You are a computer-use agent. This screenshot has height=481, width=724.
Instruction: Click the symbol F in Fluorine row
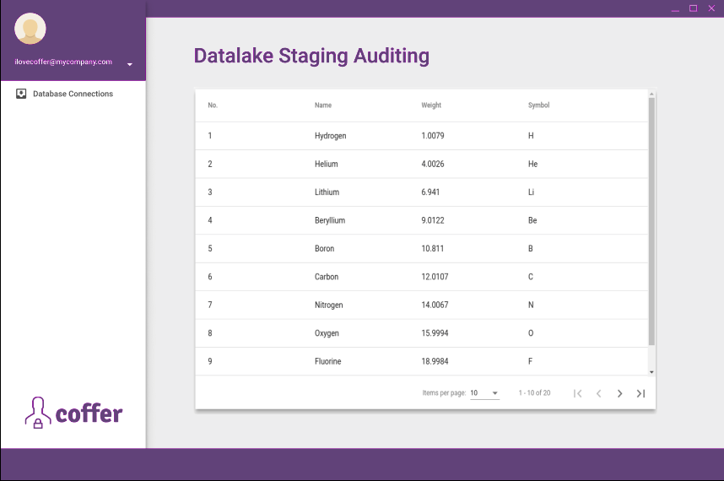(x=530, y=361)
